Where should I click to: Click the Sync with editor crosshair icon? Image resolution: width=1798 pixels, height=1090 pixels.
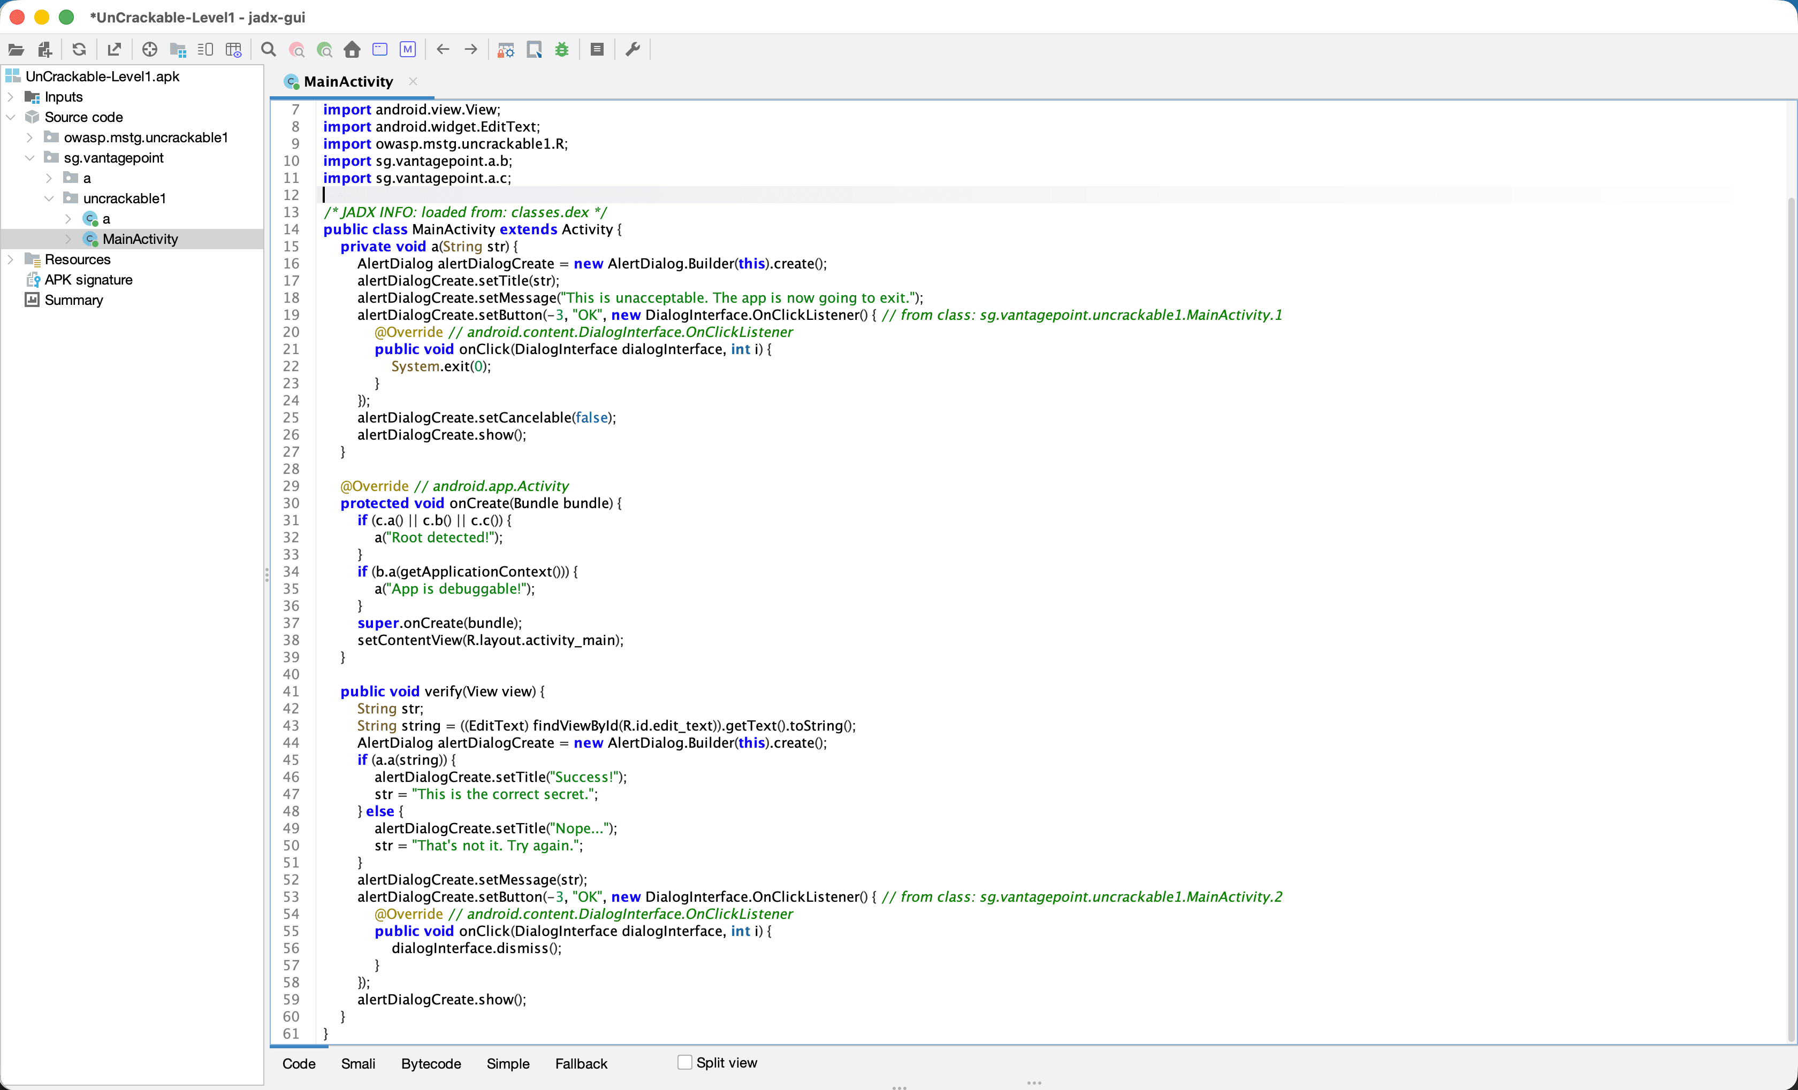[150, 50]
